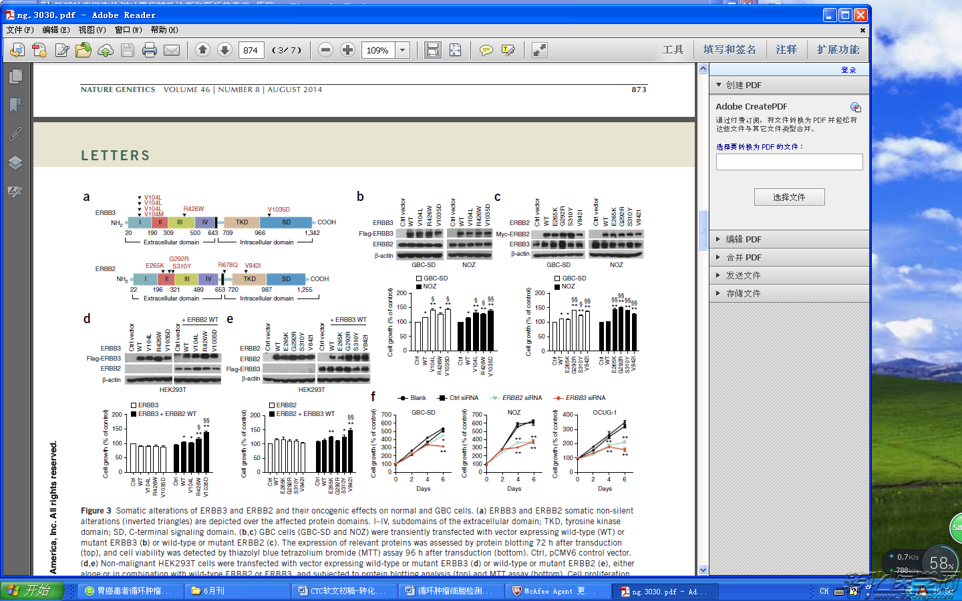The image size is (962, 601).
Task: Open the 填写和签名 pane
Action: (730, 50)
